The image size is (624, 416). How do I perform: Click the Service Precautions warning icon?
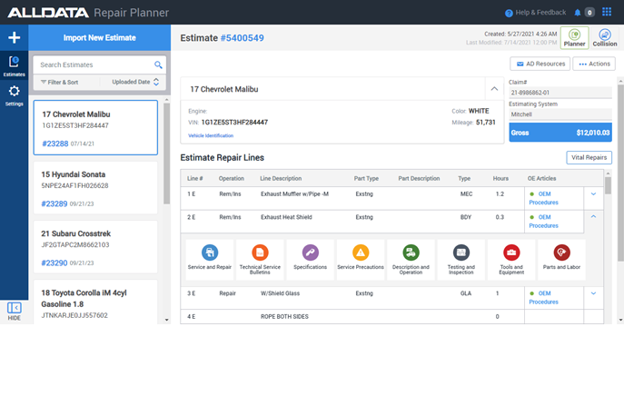pyautogui.click(x=361, y=253)
